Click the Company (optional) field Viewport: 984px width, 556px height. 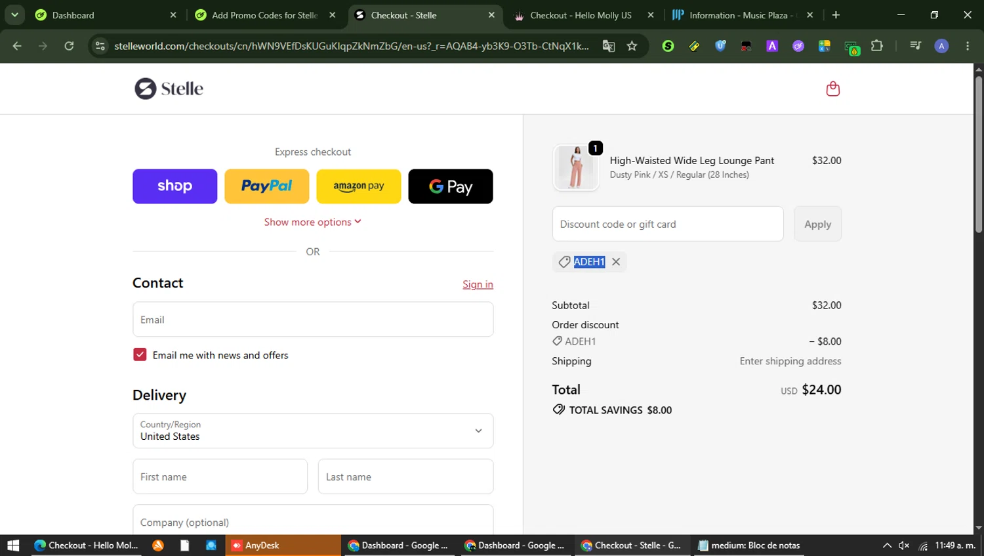[313, 520]
